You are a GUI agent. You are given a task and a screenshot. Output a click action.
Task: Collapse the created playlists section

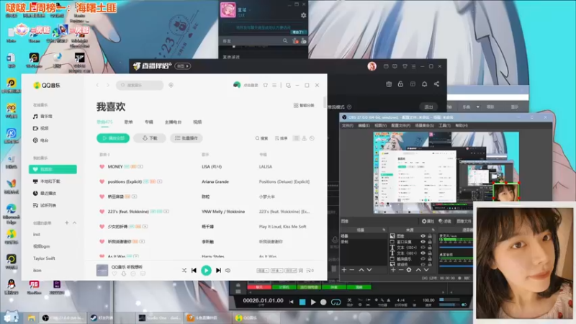(75, 223)
